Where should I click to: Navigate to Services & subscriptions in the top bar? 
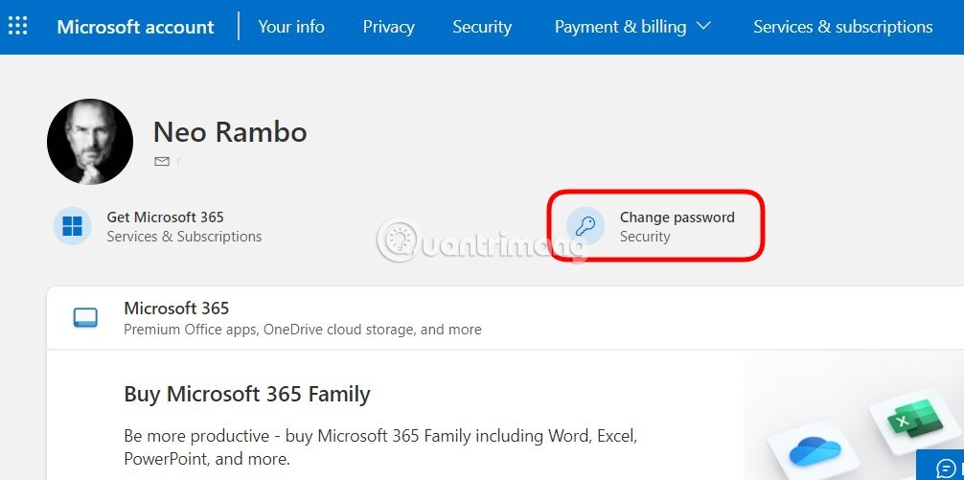click(842, 27)
